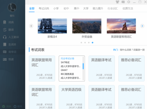
Task: Switch to the 高中 tab
Action: [76, 8]
